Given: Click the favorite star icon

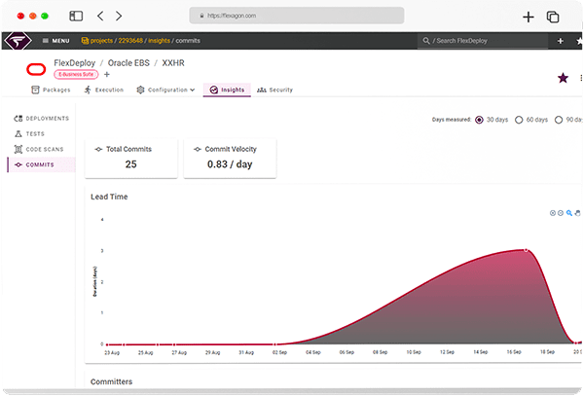Looking at the screenshot, I should click(563, 78).
